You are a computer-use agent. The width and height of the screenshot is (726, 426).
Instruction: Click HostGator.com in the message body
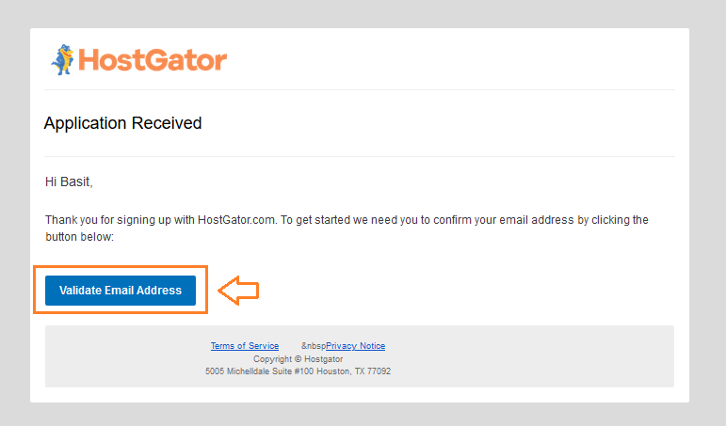(x=237, y=220)
